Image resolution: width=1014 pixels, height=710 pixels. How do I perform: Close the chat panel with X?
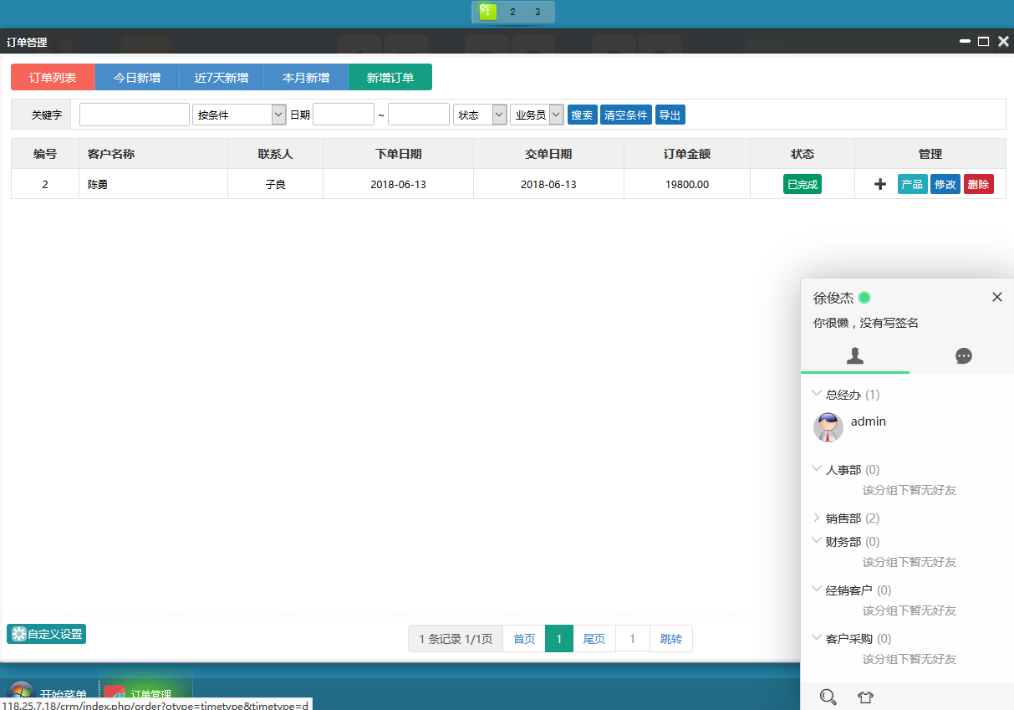pos(996,297)
